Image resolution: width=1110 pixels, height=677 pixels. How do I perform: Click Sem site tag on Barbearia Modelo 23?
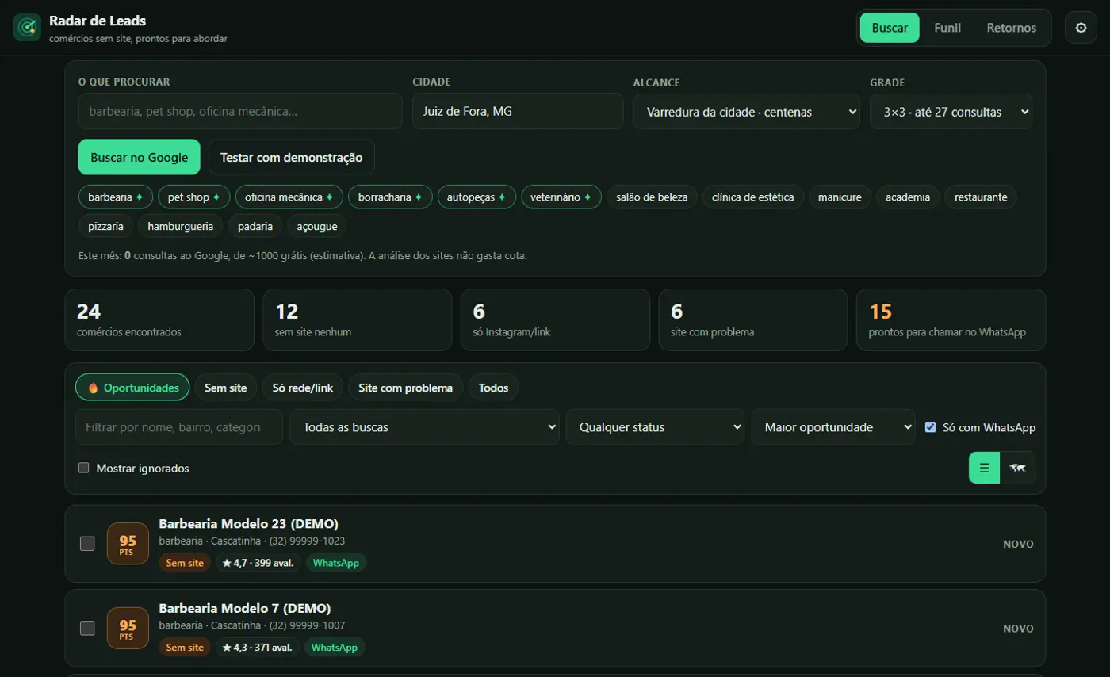185,563
